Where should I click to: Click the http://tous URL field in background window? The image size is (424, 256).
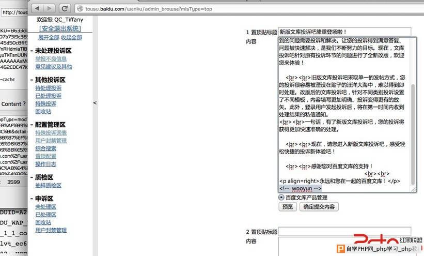[14, 12]
